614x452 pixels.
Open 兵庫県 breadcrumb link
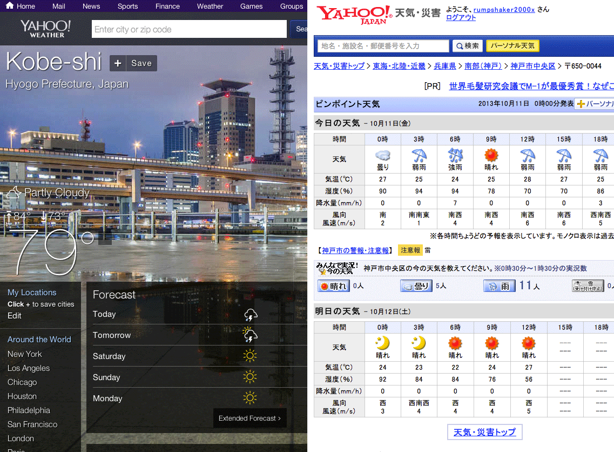click(x=445, y=66)
